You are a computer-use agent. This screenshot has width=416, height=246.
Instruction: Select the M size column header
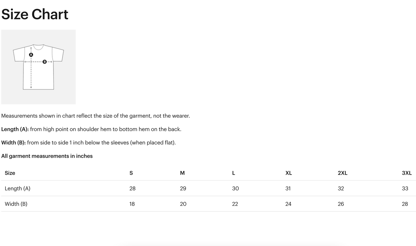click(x=182, y=173)
